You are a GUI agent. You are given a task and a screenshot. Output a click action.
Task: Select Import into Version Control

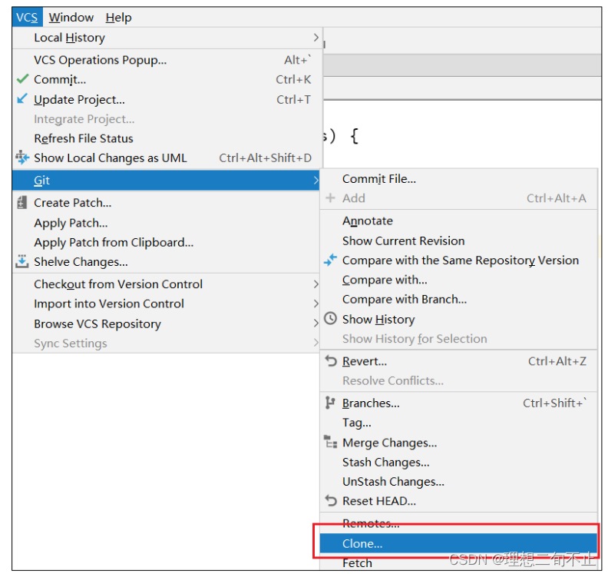point(166,304)
